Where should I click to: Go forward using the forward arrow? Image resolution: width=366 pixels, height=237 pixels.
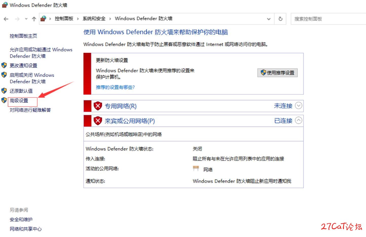(17, 19)
